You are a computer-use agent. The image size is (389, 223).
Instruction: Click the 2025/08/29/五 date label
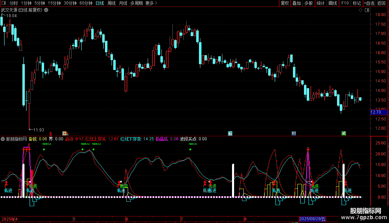[312, 219]
